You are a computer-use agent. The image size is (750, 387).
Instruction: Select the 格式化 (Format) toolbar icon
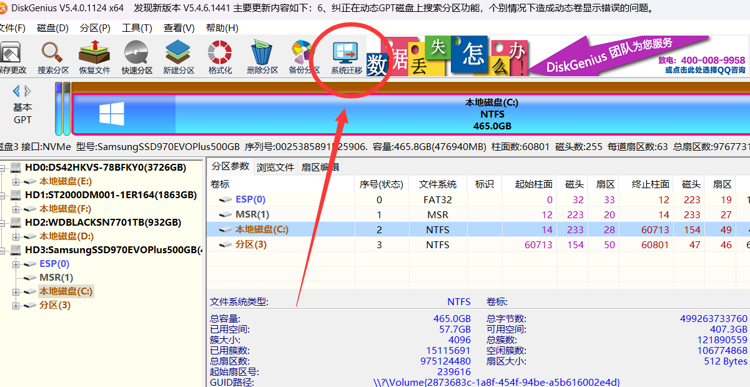coord(220,53)
